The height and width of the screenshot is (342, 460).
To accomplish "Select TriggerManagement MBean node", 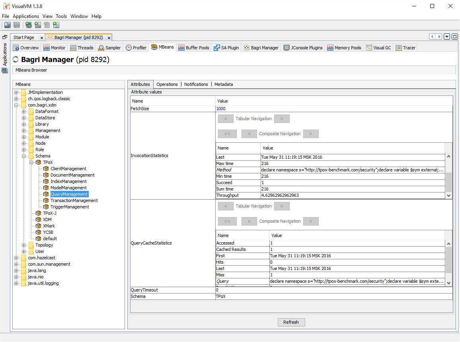I will coord(70,207).
